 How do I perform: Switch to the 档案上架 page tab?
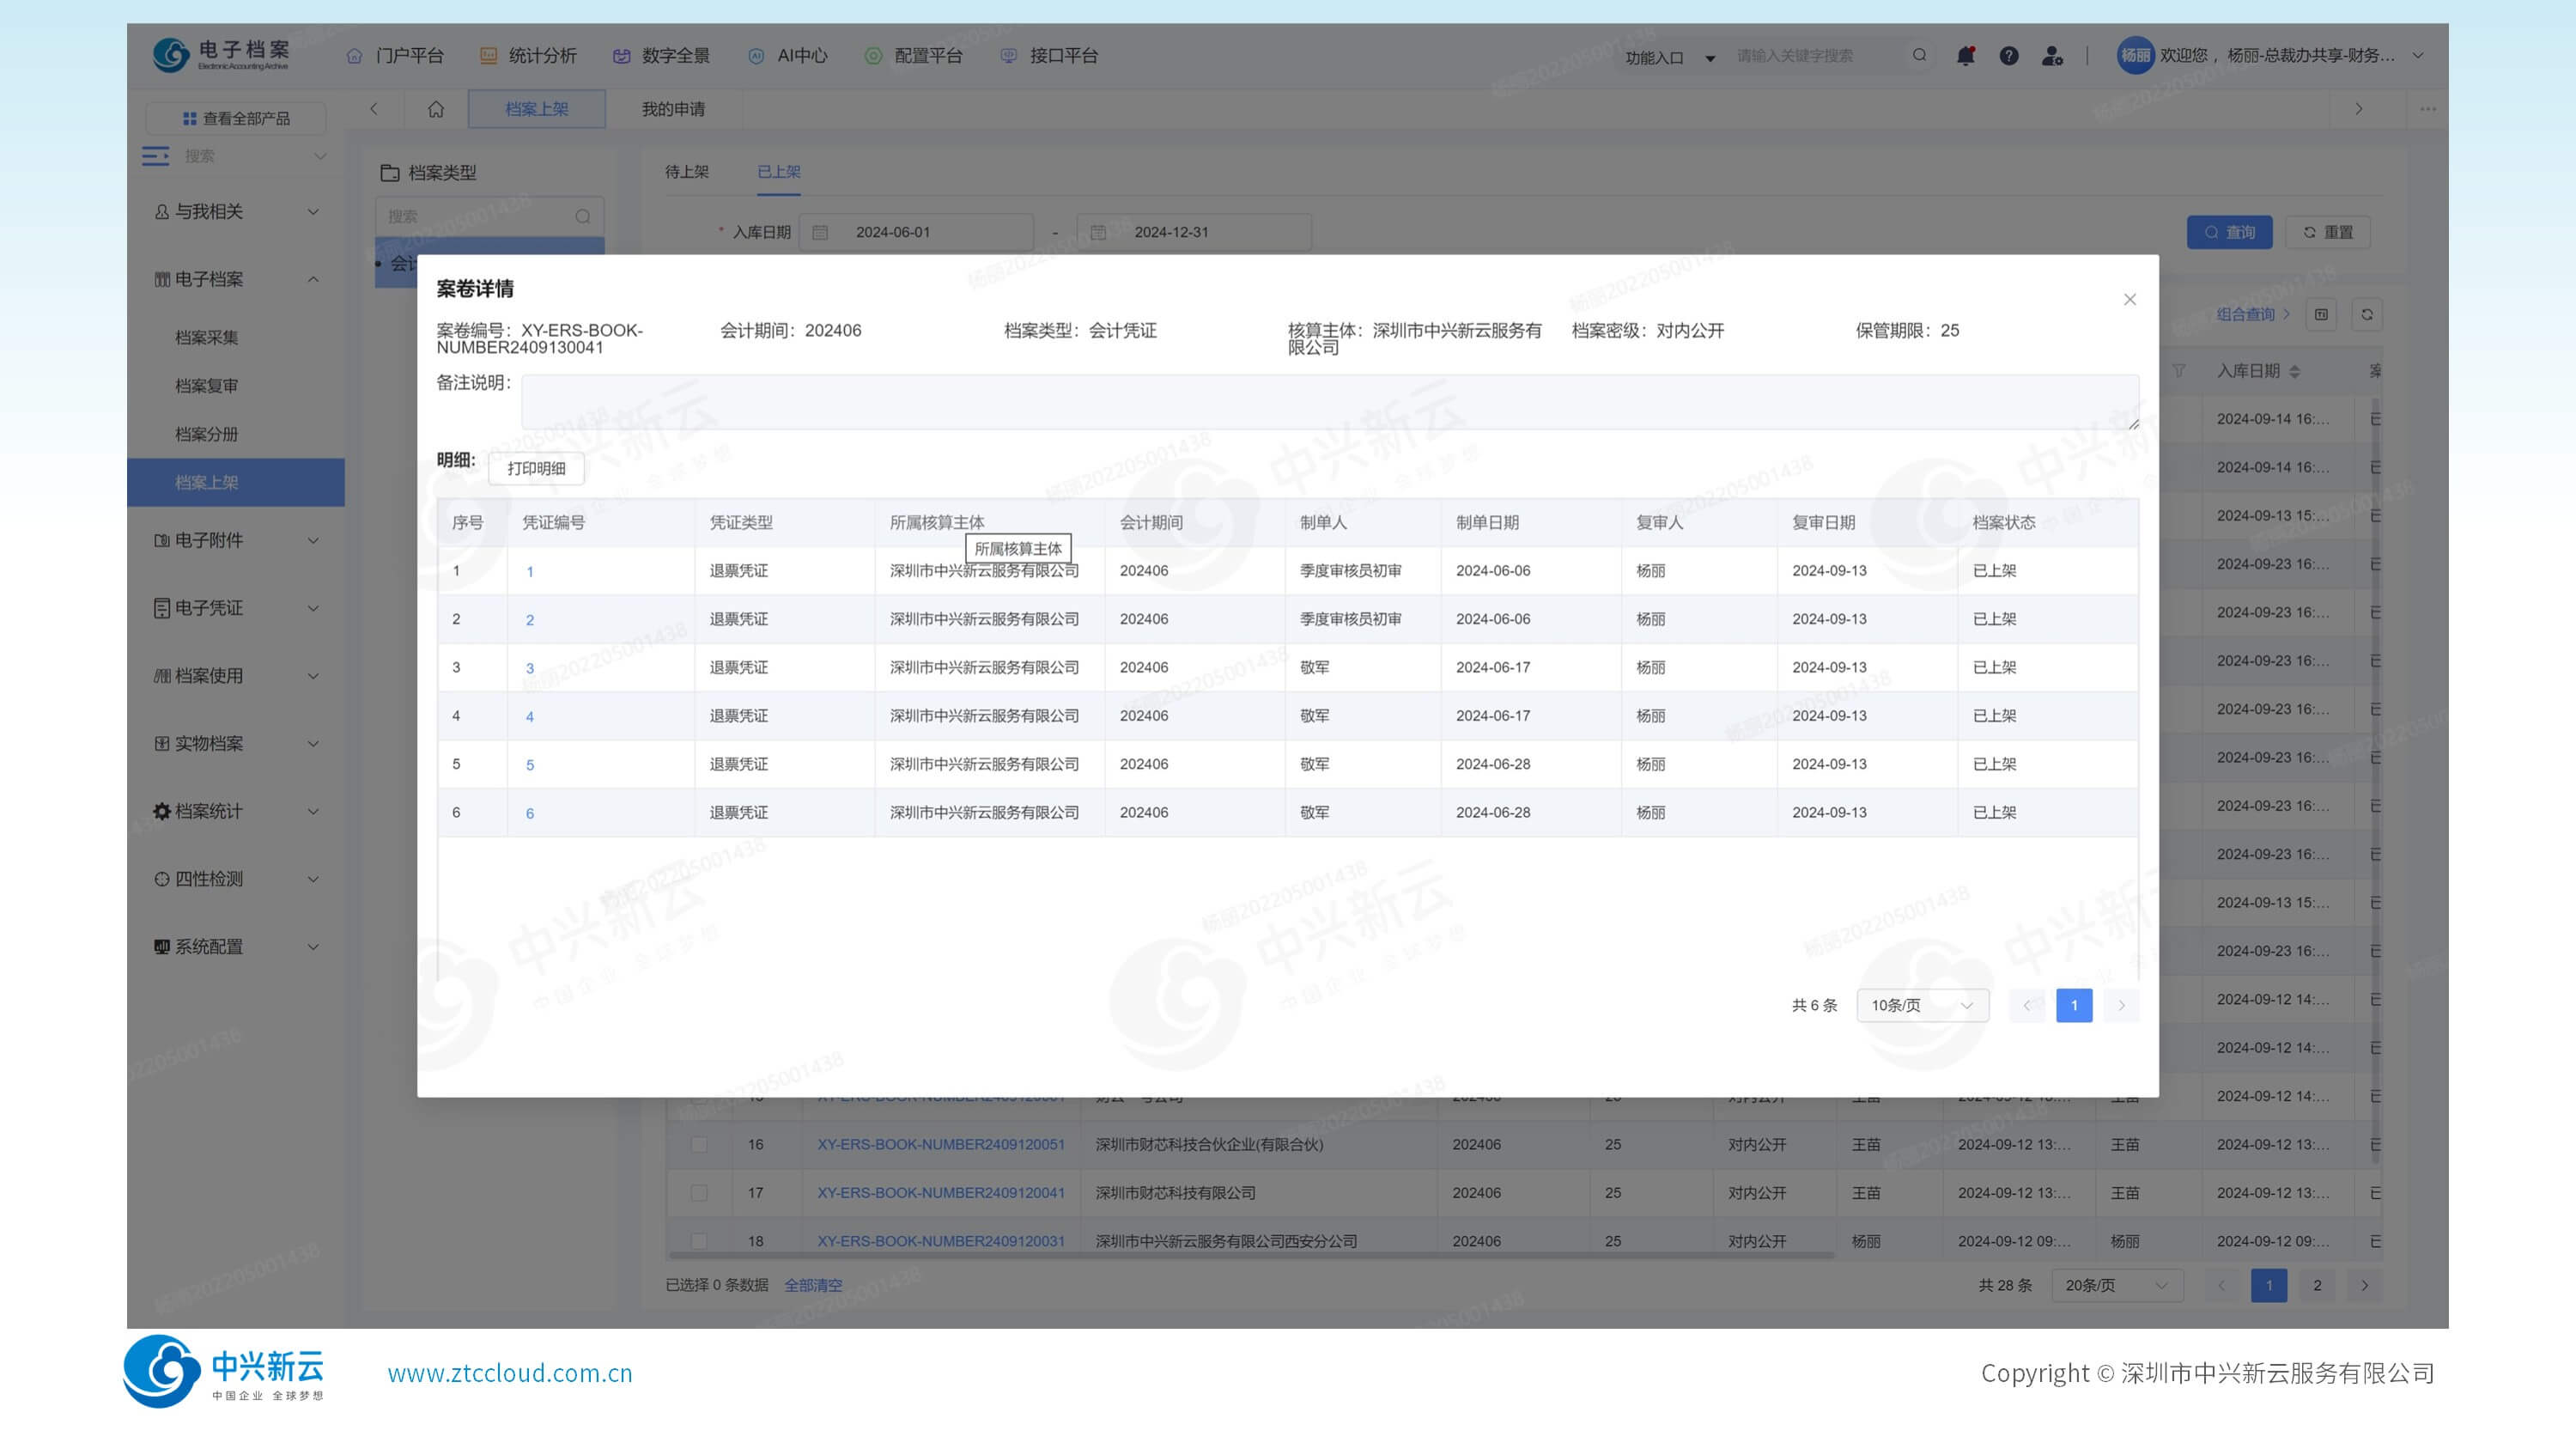point(537,109)
